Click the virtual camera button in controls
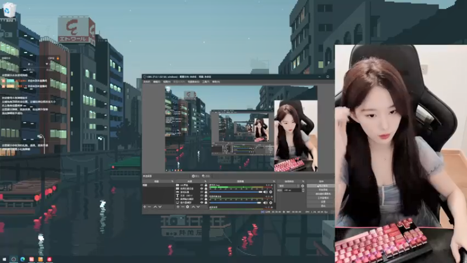467x263 pixels. click(320, 193)
